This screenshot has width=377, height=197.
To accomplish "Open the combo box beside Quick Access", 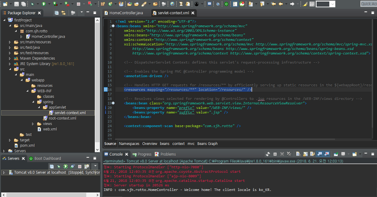I will point(326,4).
